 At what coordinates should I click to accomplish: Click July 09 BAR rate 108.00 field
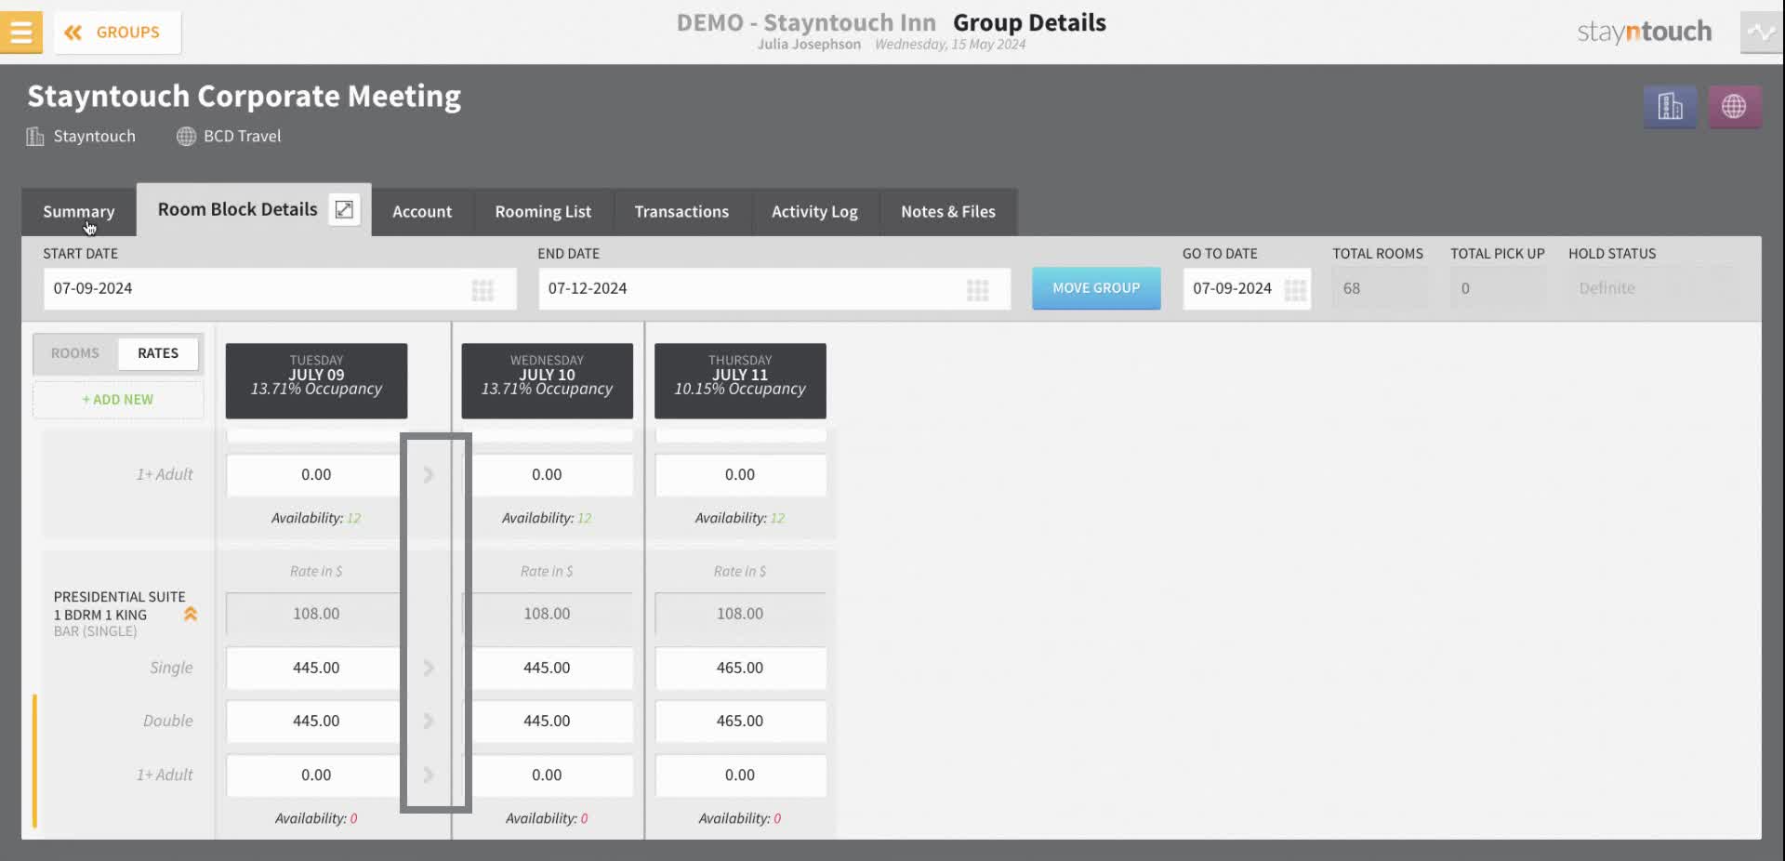click(x=316, y=614)
